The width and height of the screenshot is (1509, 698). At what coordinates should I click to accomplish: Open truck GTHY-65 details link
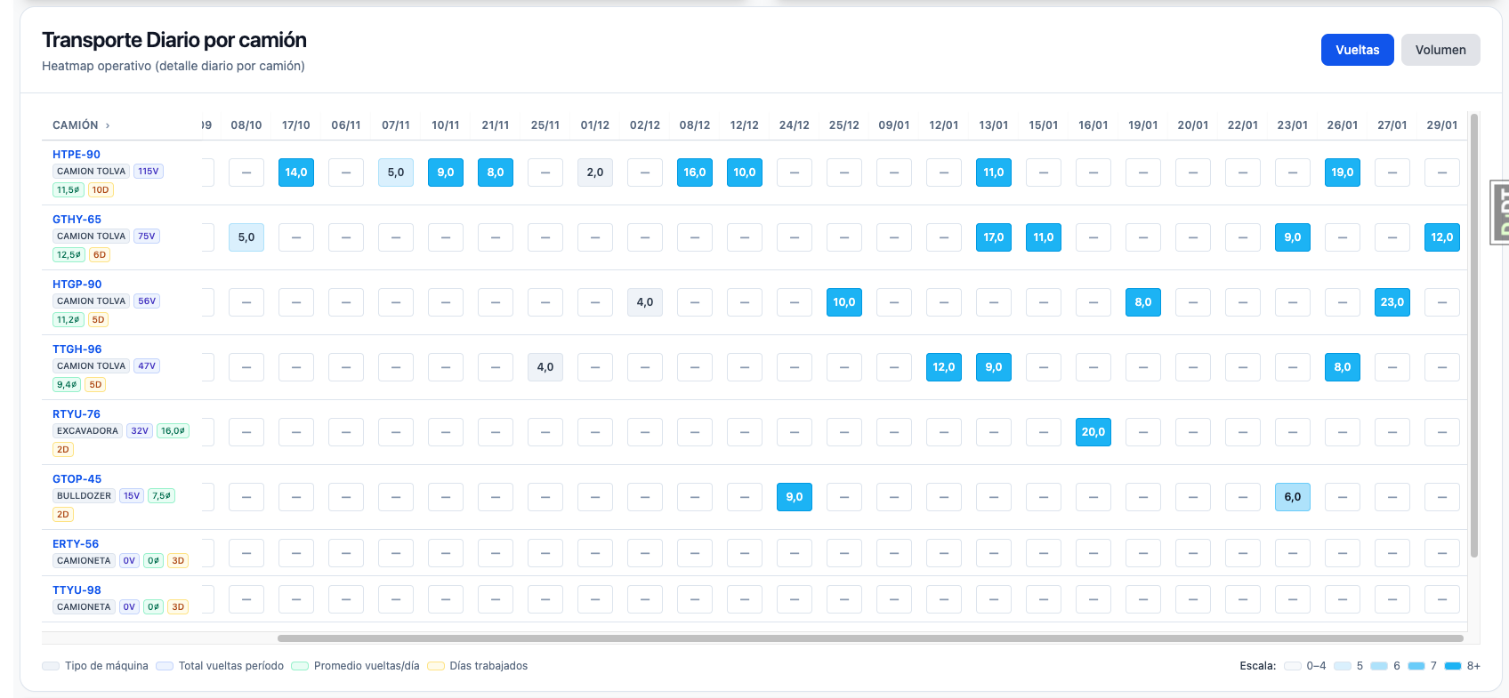point(77,219)
